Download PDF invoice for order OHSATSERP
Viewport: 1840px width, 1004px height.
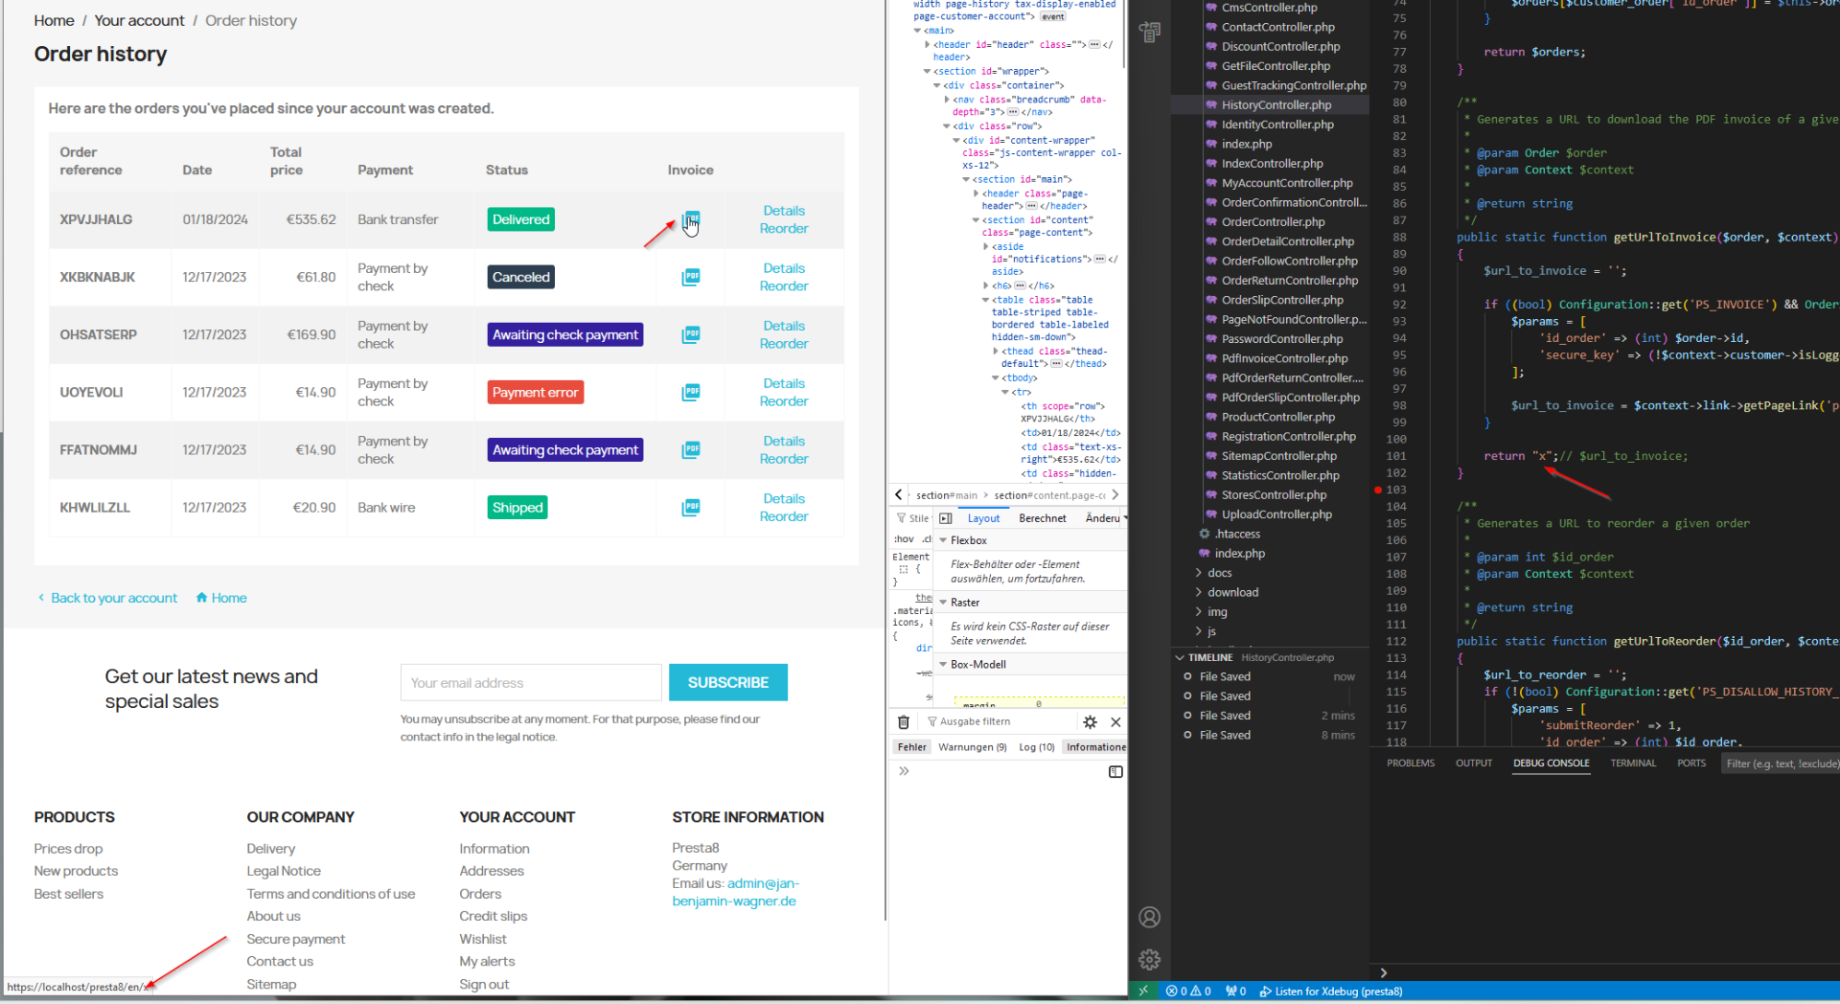(691, 334)
